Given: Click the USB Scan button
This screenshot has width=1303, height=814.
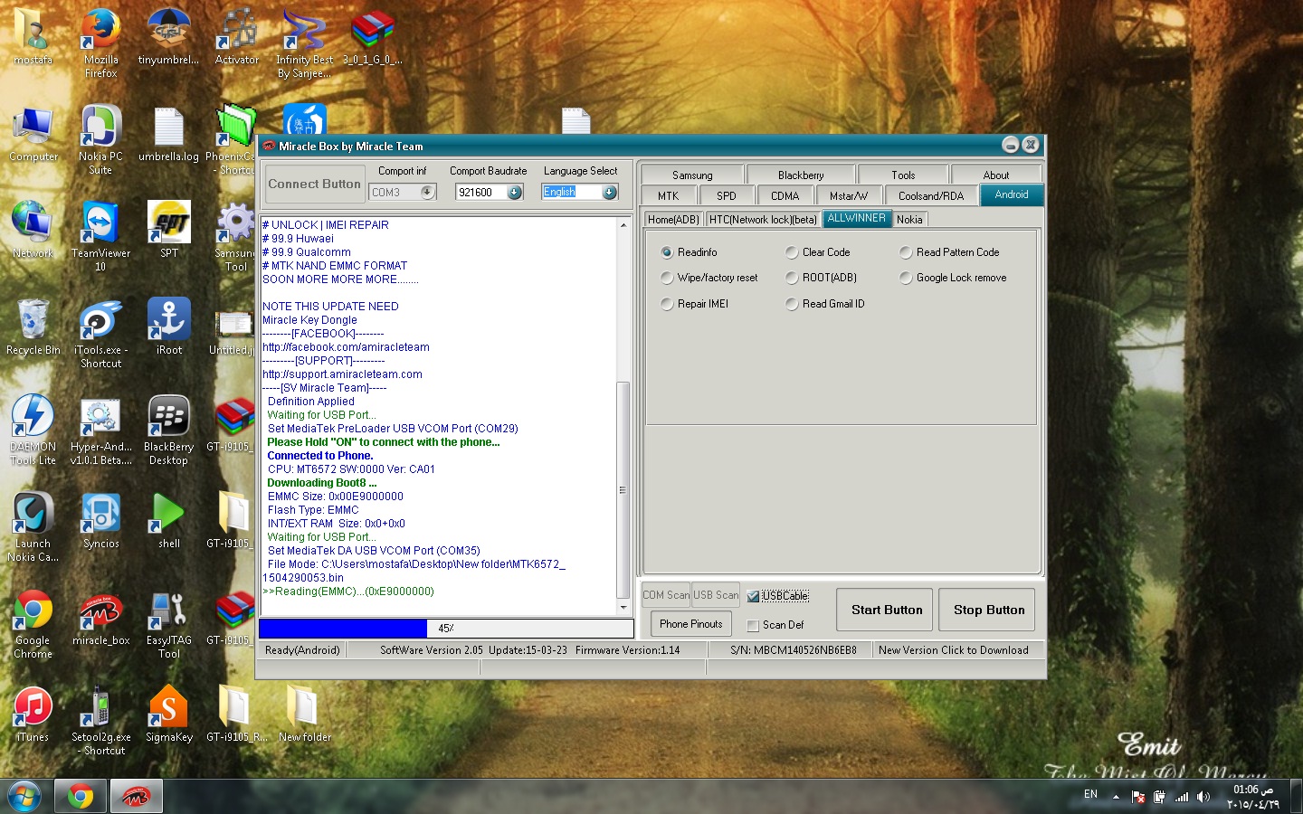Looking at the screenshot, I should coord(716,595).
